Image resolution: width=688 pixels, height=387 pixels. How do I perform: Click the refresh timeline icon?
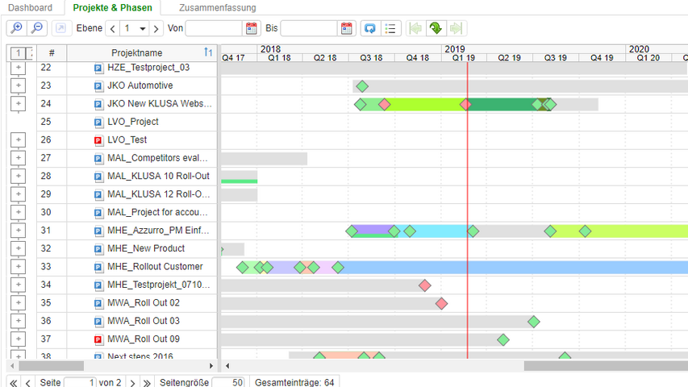coord(369,28)
